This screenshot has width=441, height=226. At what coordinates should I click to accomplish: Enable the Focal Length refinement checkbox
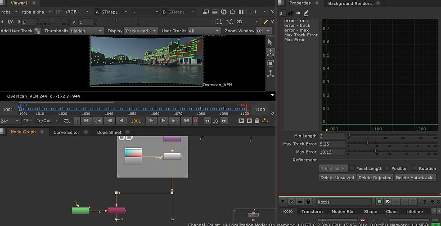(x=352, y=168)
